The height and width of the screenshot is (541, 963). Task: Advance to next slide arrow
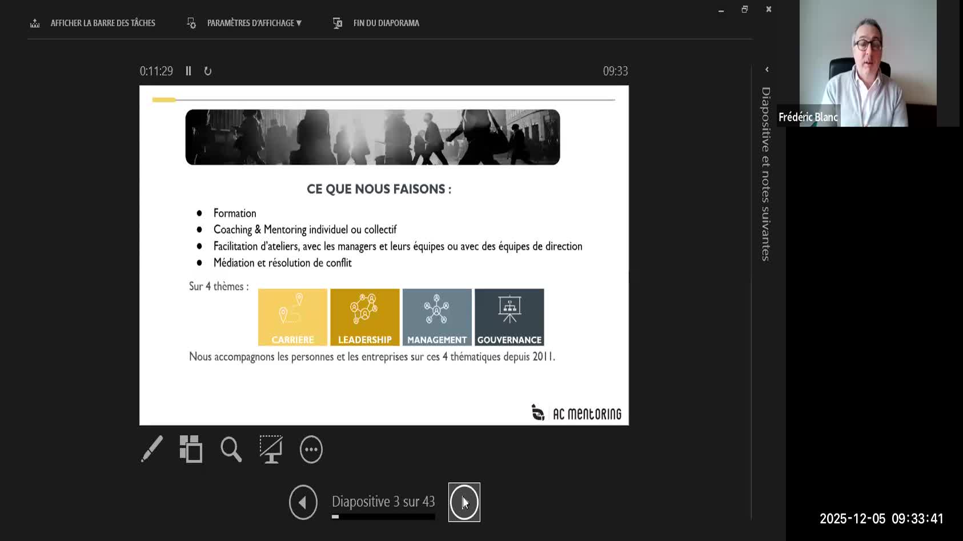(x=464, y=502)
